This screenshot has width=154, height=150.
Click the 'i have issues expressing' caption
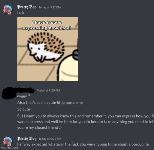click(47, 25)
